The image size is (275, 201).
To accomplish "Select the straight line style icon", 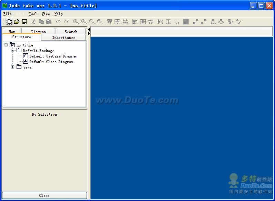I will click(196, 22).
